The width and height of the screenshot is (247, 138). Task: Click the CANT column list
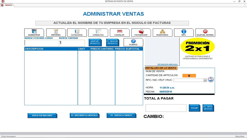point(84,78)
